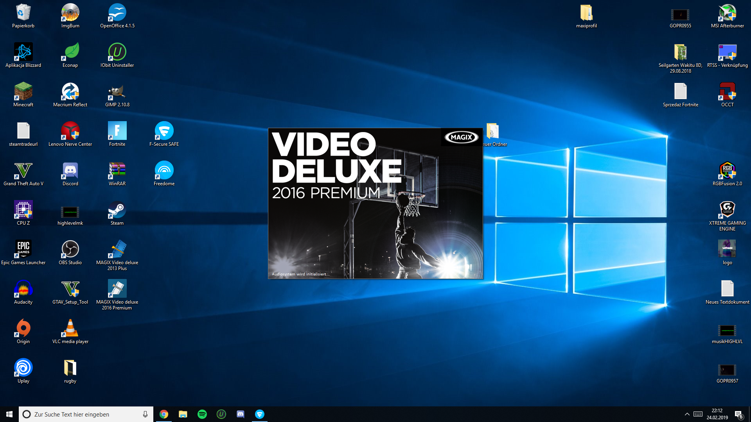Select the MSI Afterburner shortcut
Screen dimensions: 751x422
click(x=727, y=13)
